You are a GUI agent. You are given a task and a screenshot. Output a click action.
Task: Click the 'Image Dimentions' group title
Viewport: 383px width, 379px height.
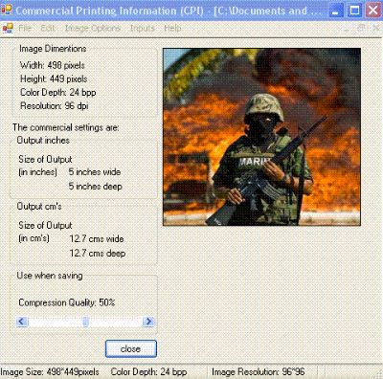(x=53, y=49)
